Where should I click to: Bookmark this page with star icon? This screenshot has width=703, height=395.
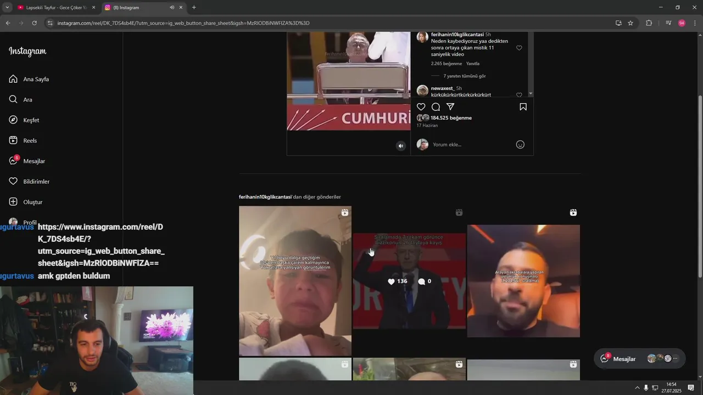click(631, 23)
